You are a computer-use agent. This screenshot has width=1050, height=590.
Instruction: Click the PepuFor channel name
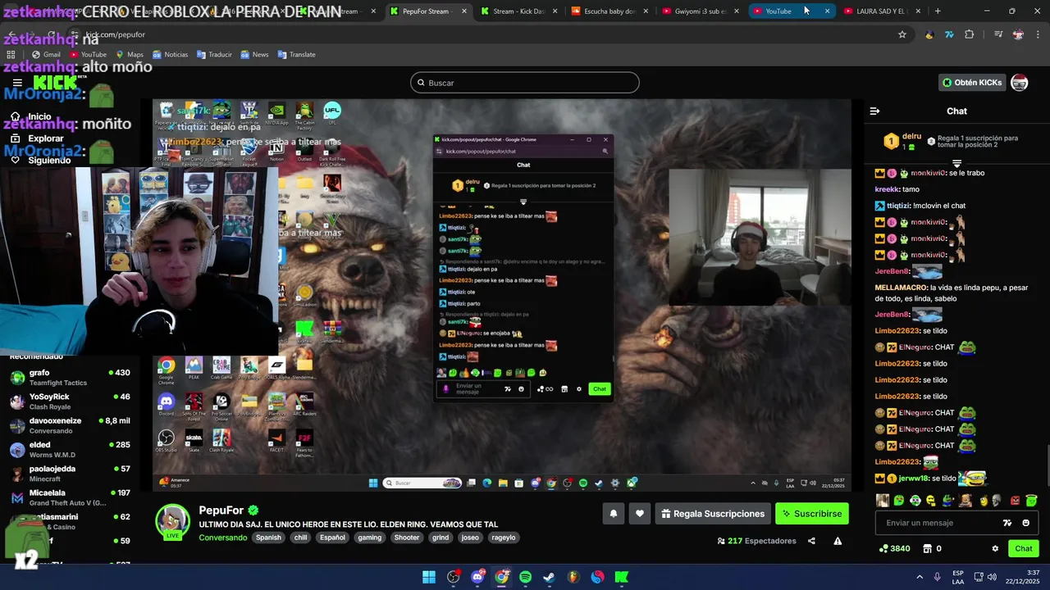pyautogui.click(x=221, y=511)
